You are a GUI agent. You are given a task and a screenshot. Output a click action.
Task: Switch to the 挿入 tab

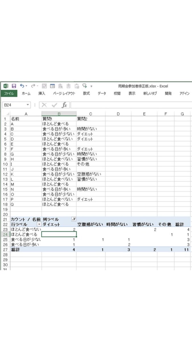click(42, 93)
